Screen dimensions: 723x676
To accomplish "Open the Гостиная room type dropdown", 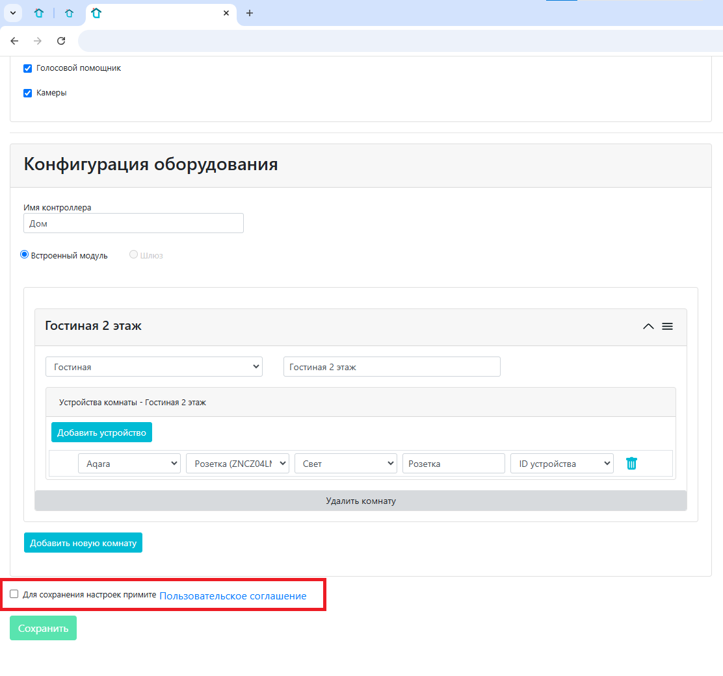I will tap(153, 367).
